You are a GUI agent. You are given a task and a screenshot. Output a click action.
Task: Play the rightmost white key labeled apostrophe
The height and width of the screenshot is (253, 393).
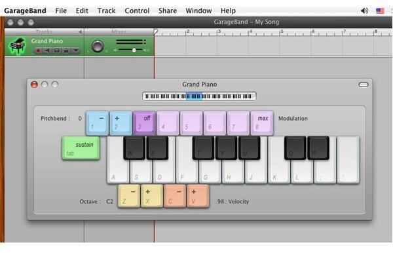(x=348, y=161)
